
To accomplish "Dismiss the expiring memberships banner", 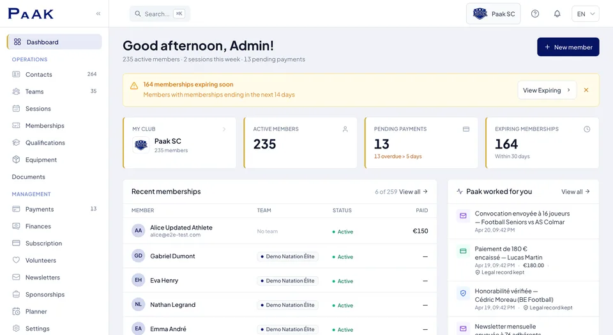I will (586, 90).
